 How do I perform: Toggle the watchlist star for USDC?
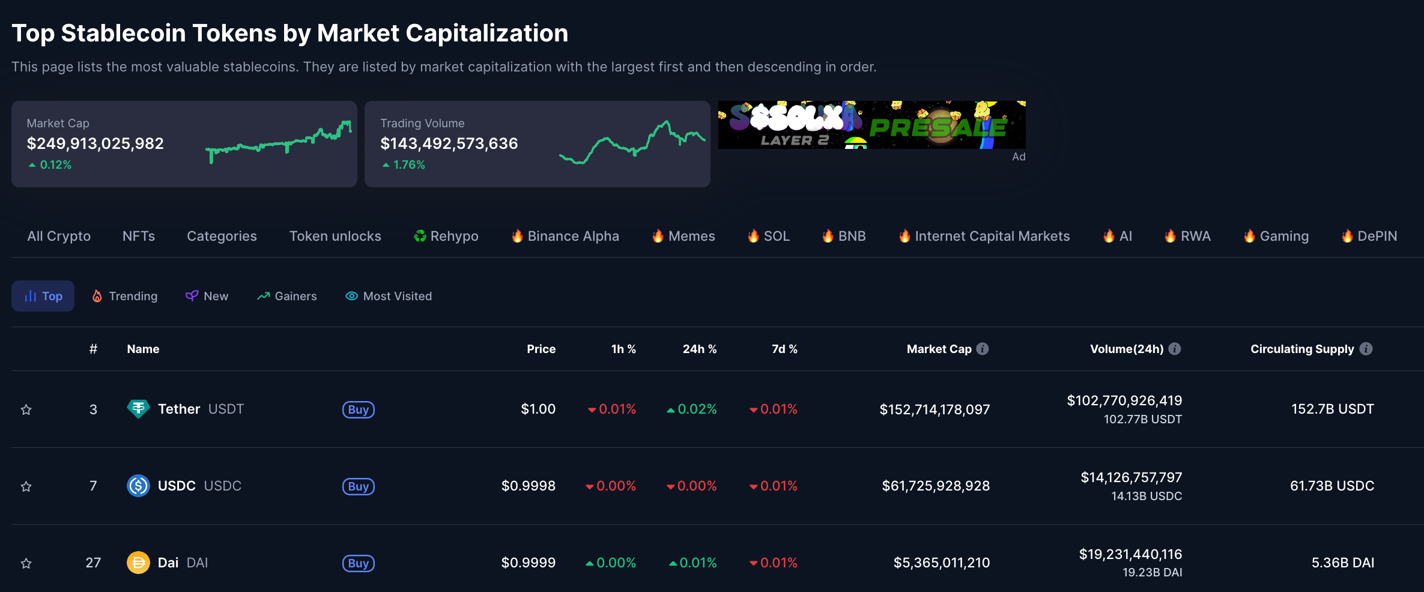coord(26,486)
